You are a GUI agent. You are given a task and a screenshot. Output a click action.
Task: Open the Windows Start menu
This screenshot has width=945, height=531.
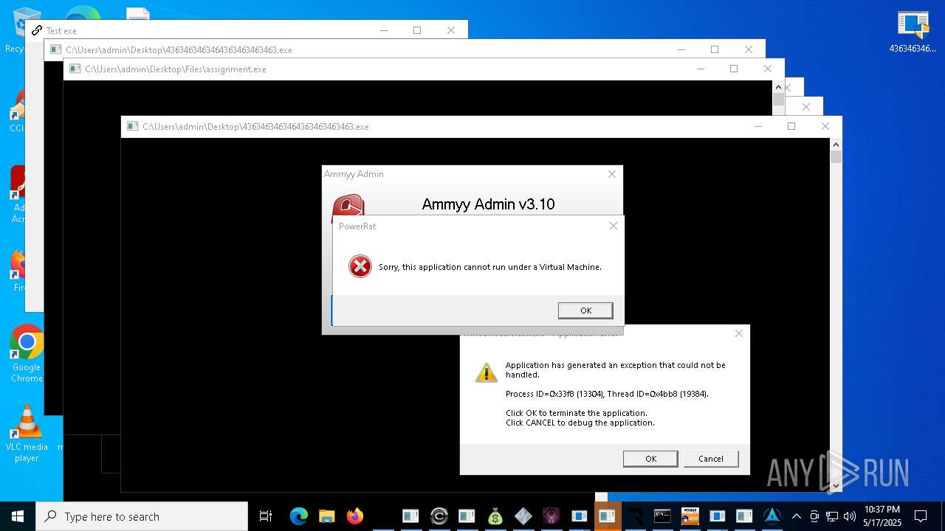pyautogui.click(x=18, y=516)
